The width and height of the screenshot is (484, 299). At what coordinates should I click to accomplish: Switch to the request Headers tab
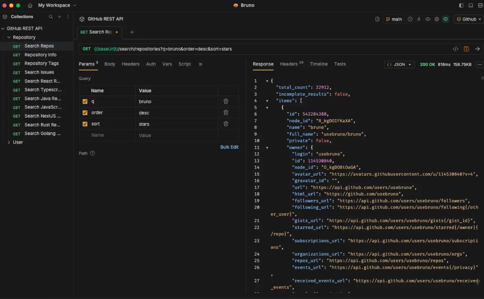[x=131, y=64]
